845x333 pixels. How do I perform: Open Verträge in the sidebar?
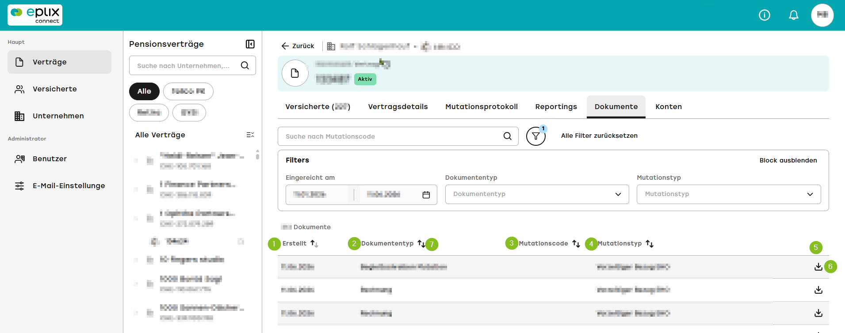59,62
